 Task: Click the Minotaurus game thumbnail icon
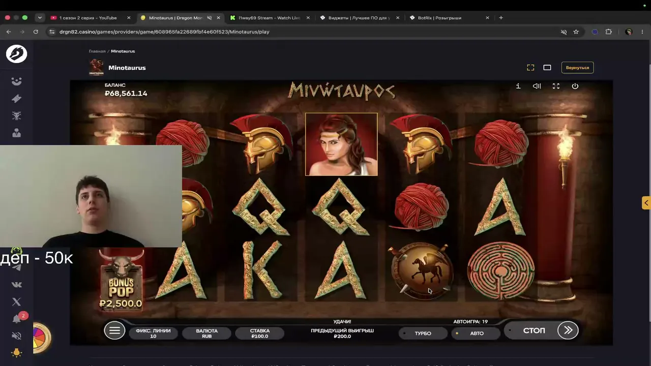tap(97, 68)
